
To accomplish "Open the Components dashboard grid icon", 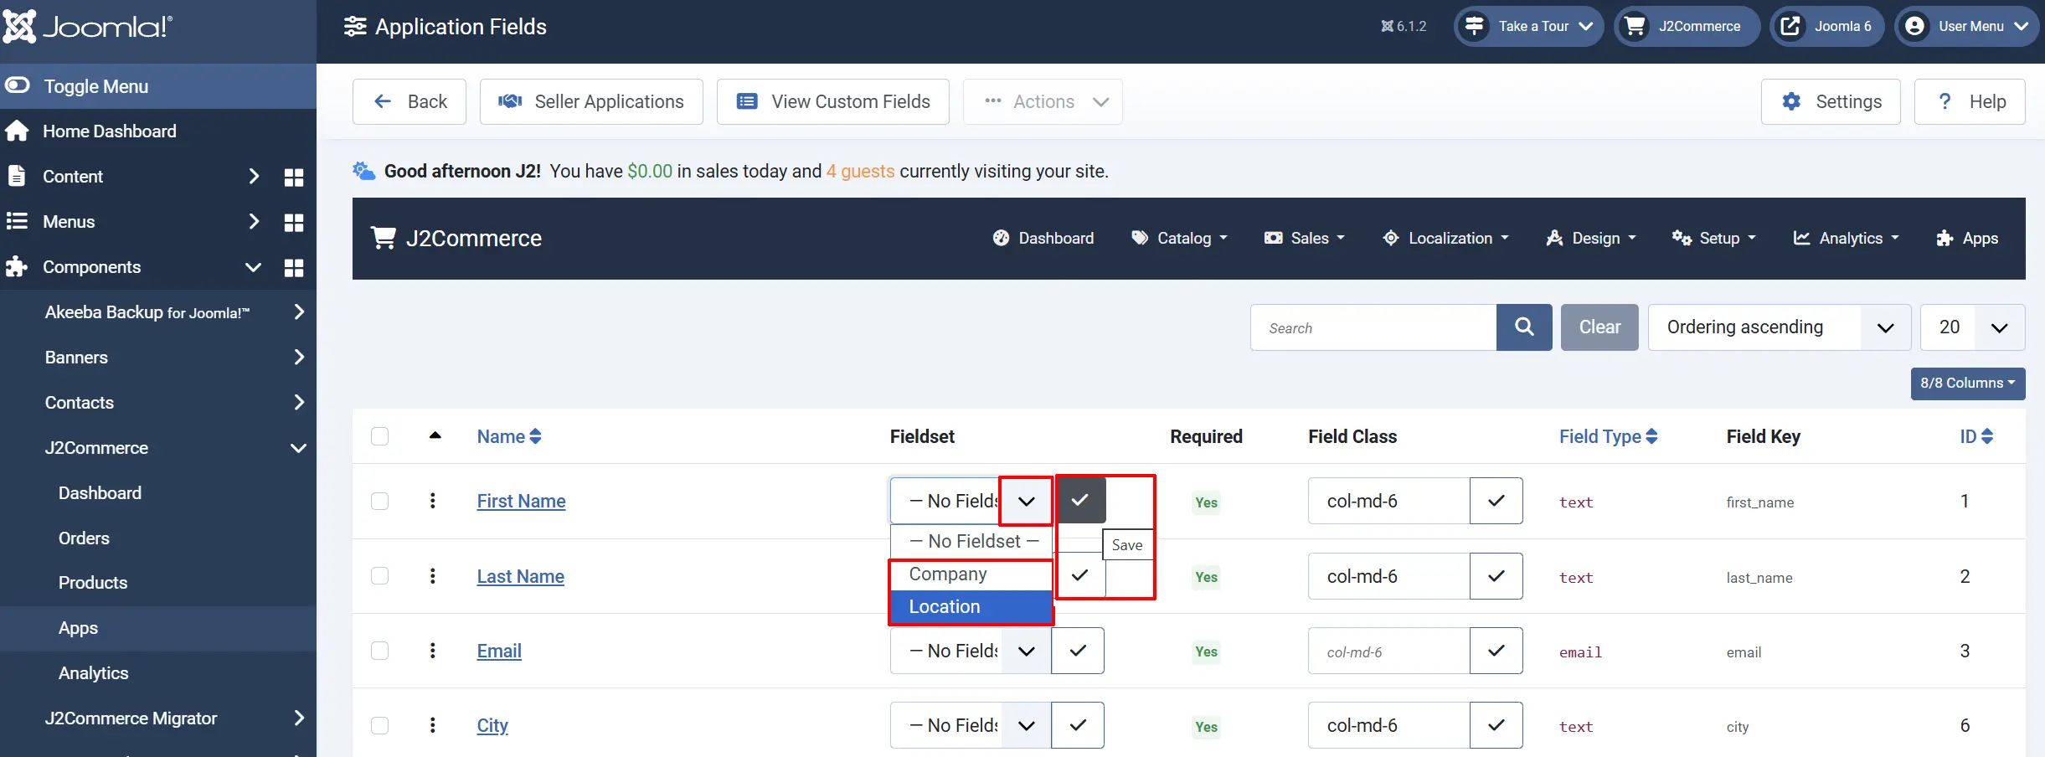I will tap(294, 267).
